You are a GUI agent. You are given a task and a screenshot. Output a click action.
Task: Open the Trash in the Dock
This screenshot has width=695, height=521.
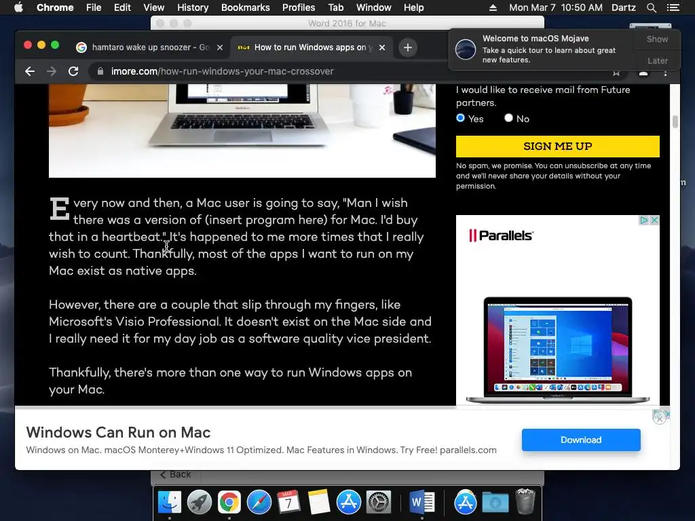coord(526,501)
